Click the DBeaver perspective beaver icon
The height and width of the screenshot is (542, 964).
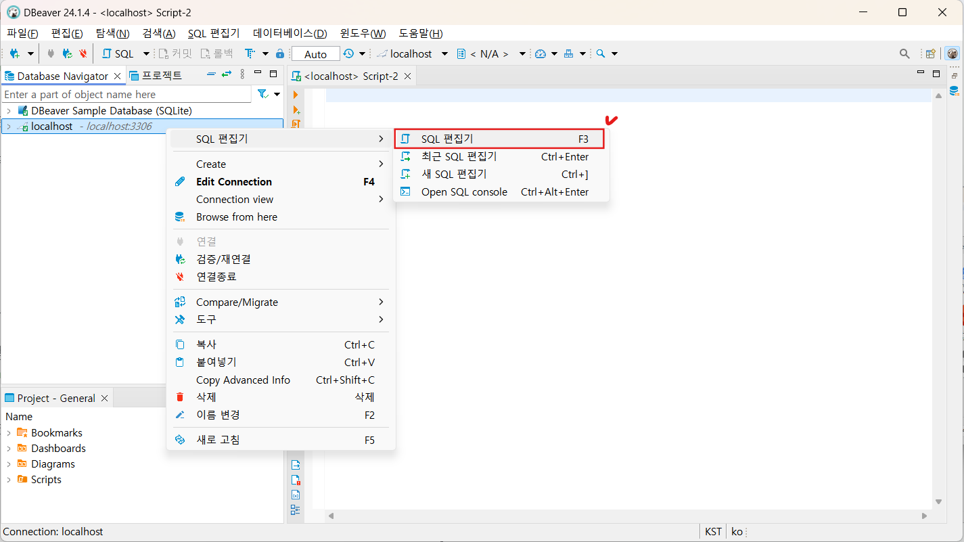pyautogui.click(x=952, y=53)
